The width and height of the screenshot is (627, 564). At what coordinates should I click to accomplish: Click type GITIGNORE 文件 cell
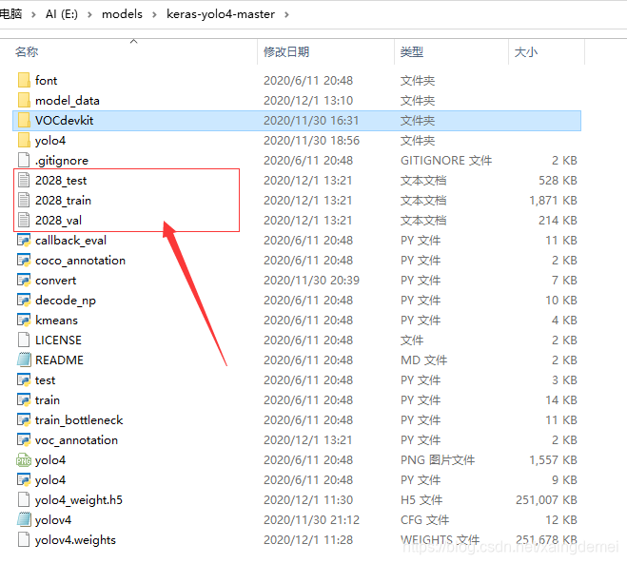point(446,161)
